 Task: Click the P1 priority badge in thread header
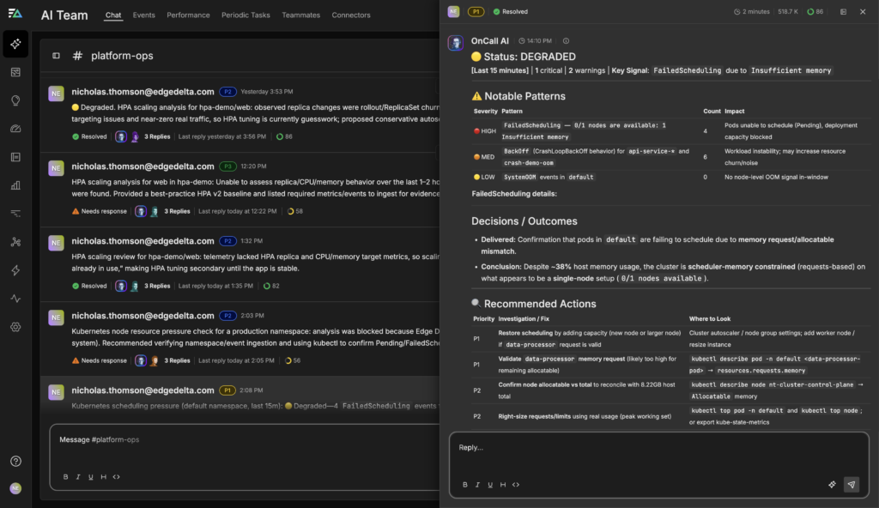476,12
